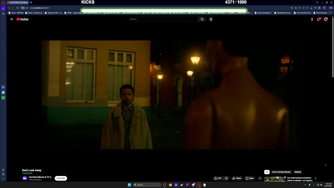Take a snapshot with camera icon
Screen dimensions: 334x188
(x=296, y=8)
